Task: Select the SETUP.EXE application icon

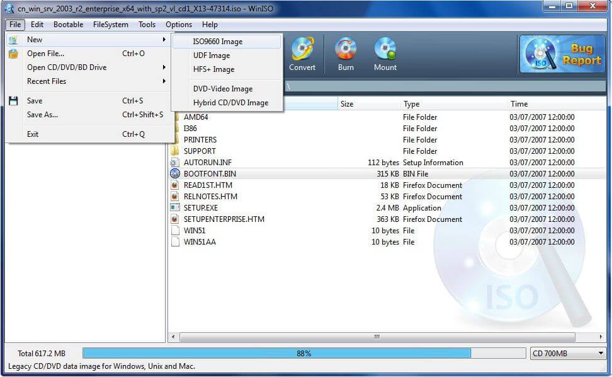Action: pyautogui.click(x=174, y=207)
